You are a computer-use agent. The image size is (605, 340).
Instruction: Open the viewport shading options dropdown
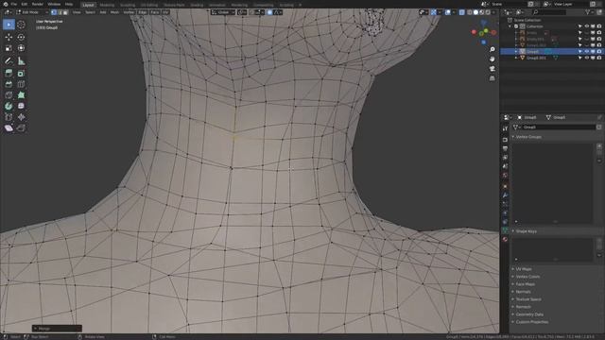pyautogui.click(x=493, y=12)
